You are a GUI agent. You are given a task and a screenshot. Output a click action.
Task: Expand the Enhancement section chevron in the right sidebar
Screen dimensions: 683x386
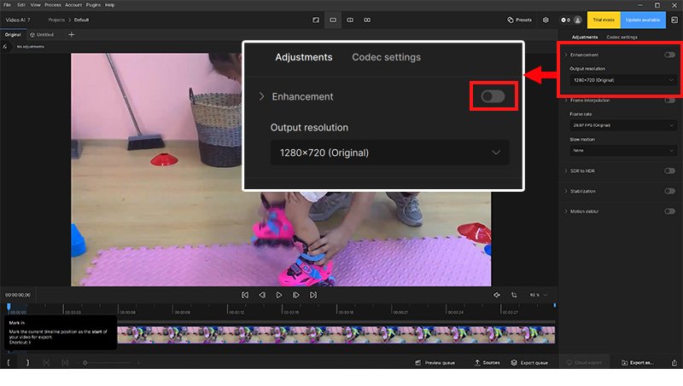click(x=566, y=55)
